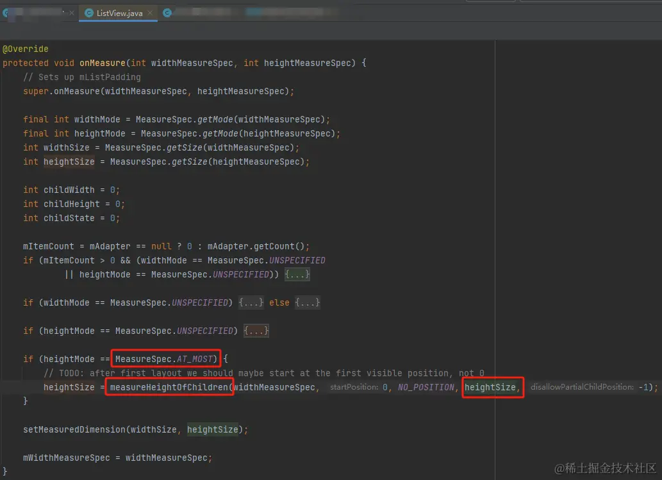Viewport: 662px width, 480px height.
Task: Click the protected keyword
Action: click(26, 63)
